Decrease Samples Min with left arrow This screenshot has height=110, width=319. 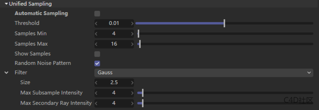pos(96,34)
